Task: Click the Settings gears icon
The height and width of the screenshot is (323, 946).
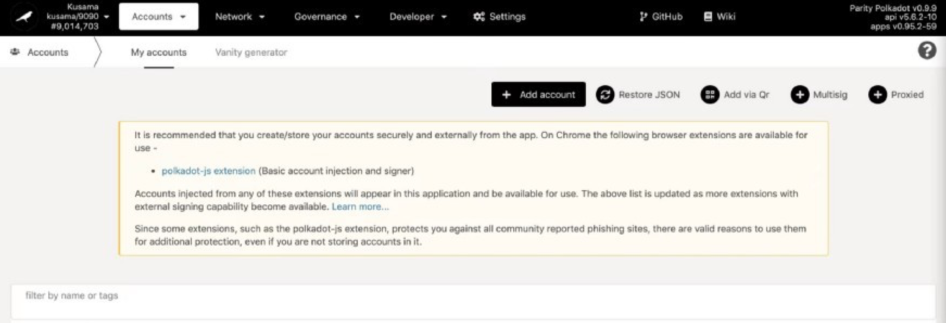Action: 478,17
